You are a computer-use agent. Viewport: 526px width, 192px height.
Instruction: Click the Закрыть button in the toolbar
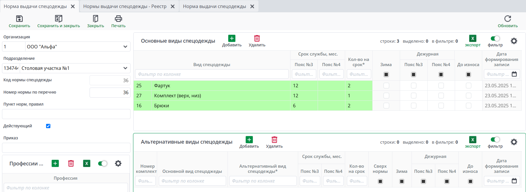[95, 21]
